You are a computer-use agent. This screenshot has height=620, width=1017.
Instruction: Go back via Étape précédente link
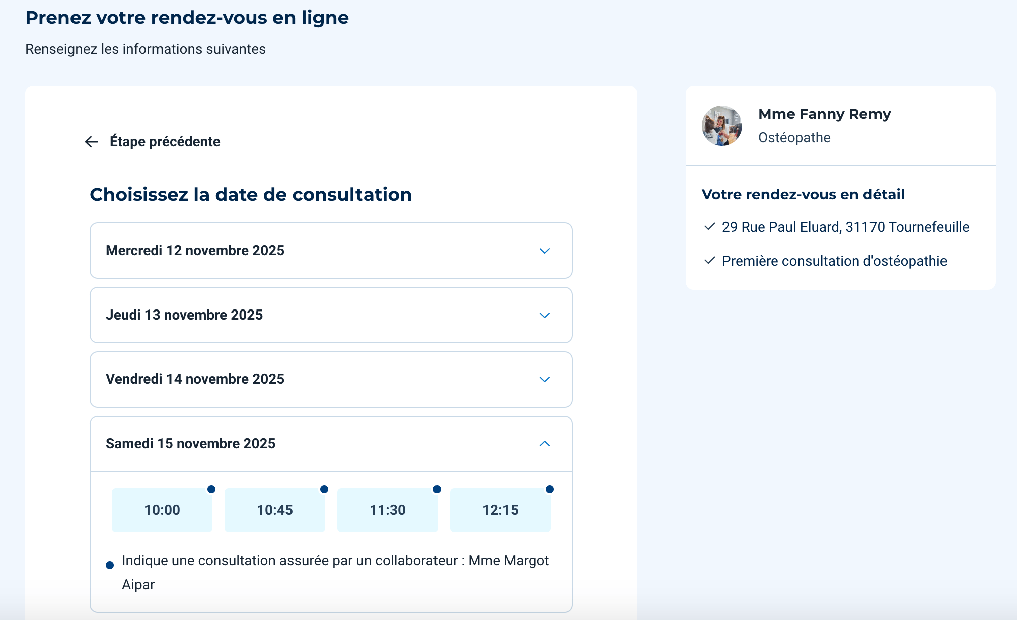[x=165, y=142]
